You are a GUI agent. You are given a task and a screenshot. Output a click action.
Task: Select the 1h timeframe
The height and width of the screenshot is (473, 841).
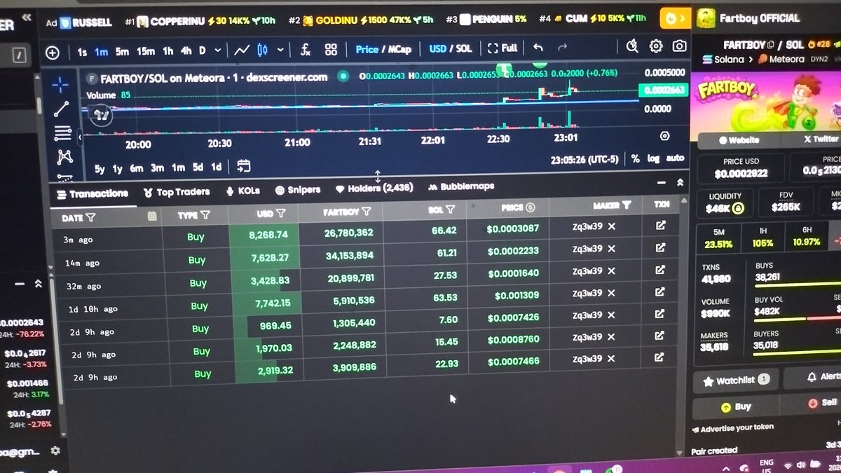(168, 51)
